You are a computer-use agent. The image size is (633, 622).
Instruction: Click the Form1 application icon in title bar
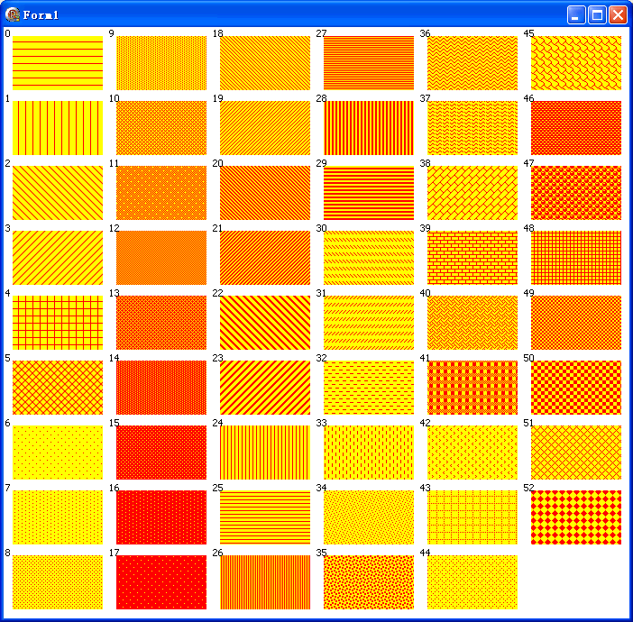[13, 15]
